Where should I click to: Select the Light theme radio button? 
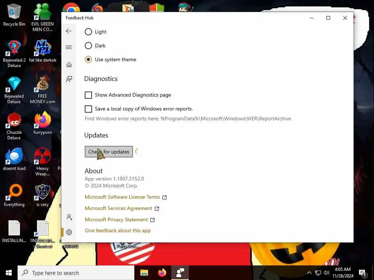pyautogui.click(x=88, y=32)
